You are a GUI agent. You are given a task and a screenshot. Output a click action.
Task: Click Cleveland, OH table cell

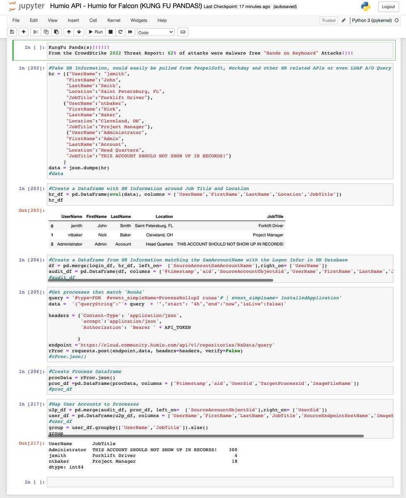[x=159, y=235]
